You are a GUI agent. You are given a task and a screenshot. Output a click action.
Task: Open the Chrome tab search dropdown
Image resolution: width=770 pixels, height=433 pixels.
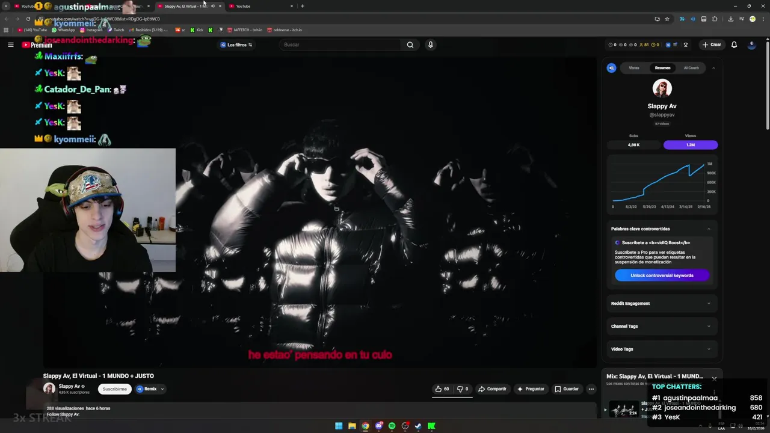coord(6,6)
